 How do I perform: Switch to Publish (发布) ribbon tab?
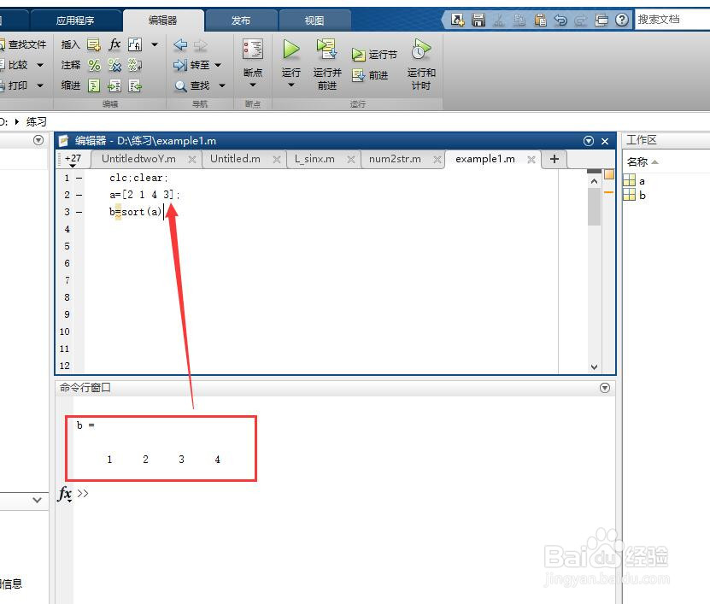pos(241,21)
